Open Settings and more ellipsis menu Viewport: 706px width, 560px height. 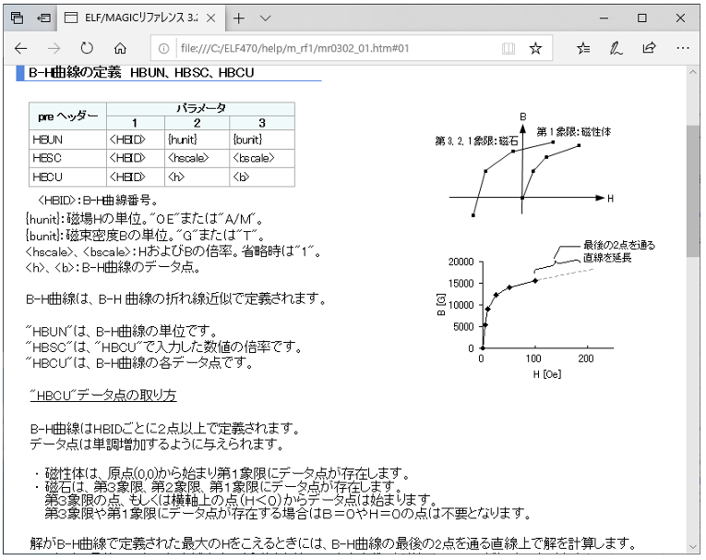(683, 48)
